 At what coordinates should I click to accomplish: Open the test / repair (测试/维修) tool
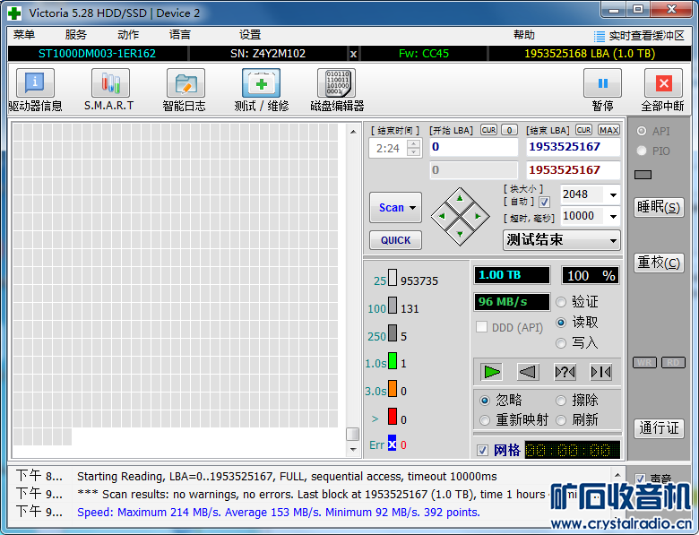pos(262,83)
